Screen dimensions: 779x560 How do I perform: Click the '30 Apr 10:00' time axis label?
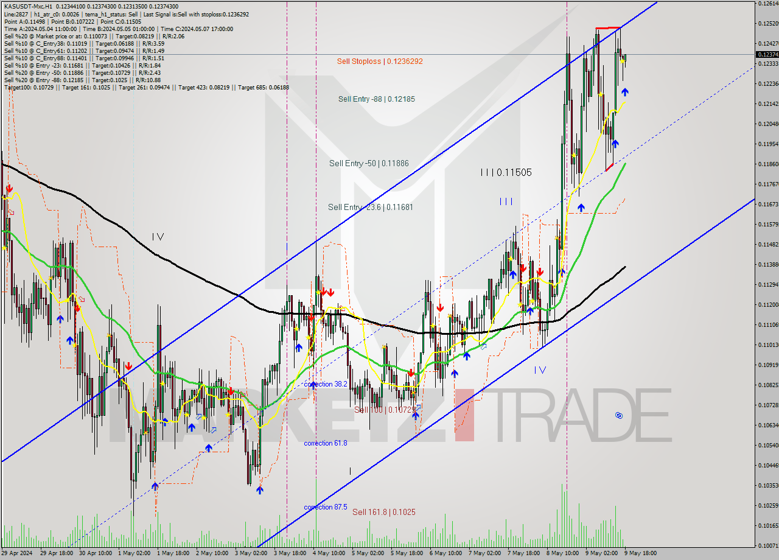(95, 553)
